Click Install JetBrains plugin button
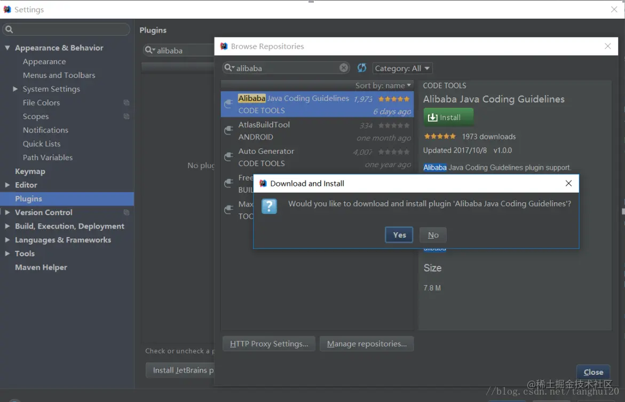The image size is (625, 402). pyautogui.click(x=180, y=370)
